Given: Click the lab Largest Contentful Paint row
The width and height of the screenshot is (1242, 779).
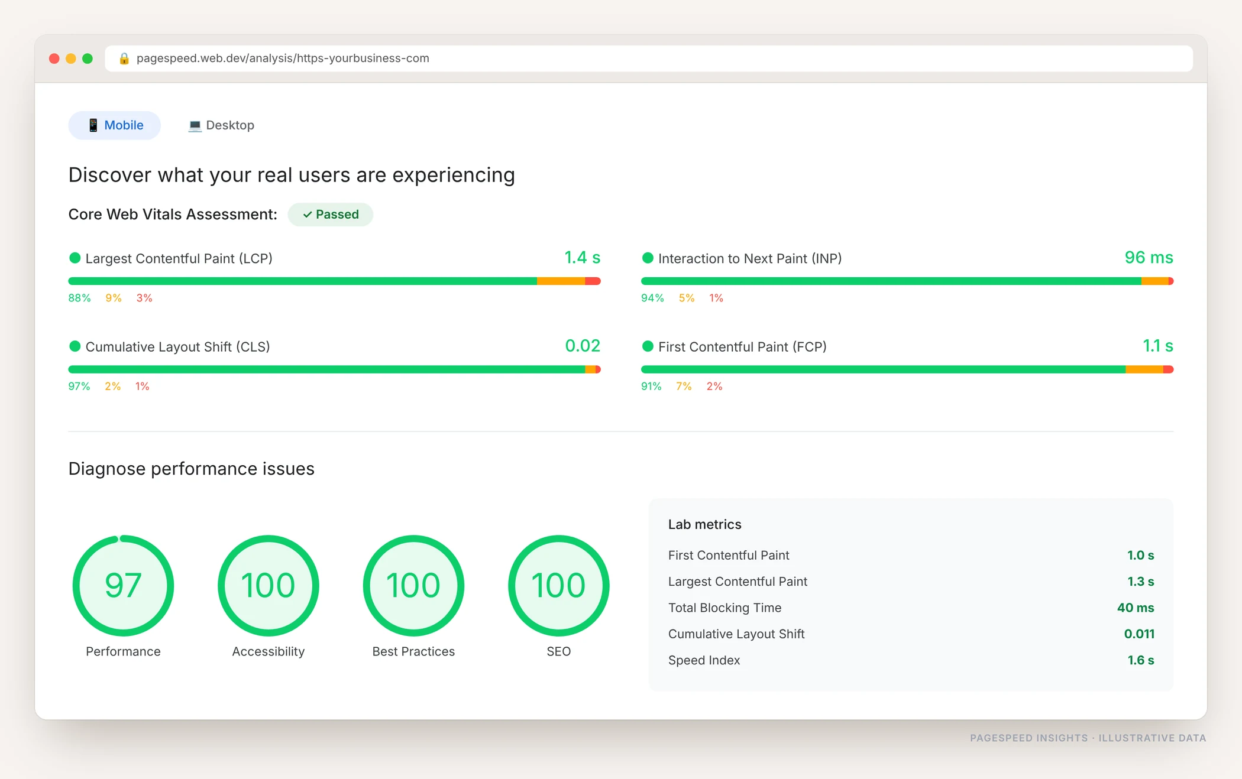Looking at the screenshot, I should point(911,582).
